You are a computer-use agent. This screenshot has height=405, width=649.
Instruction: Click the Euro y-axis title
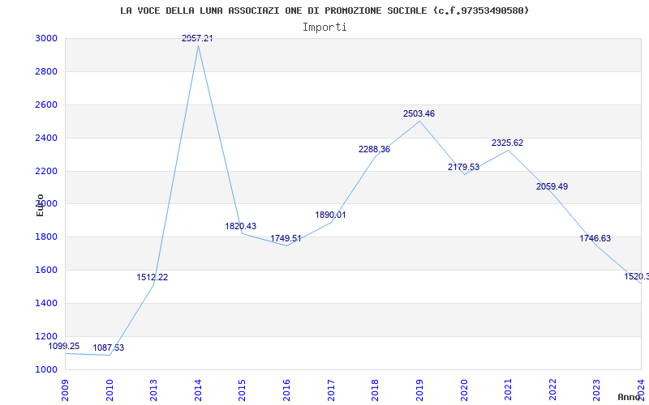pos(40,205)
